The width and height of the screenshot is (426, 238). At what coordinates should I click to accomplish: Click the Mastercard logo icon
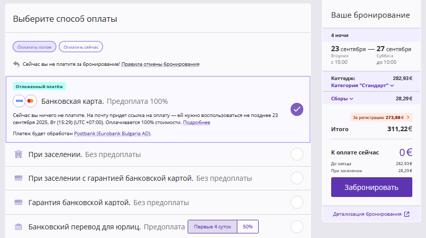point(31,101)
